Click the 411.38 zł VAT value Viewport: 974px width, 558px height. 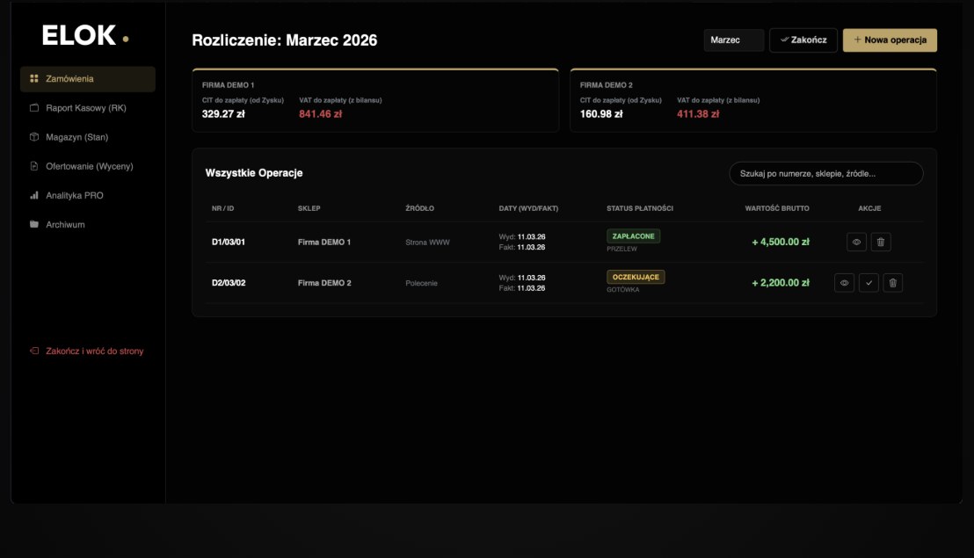[698, 114]
